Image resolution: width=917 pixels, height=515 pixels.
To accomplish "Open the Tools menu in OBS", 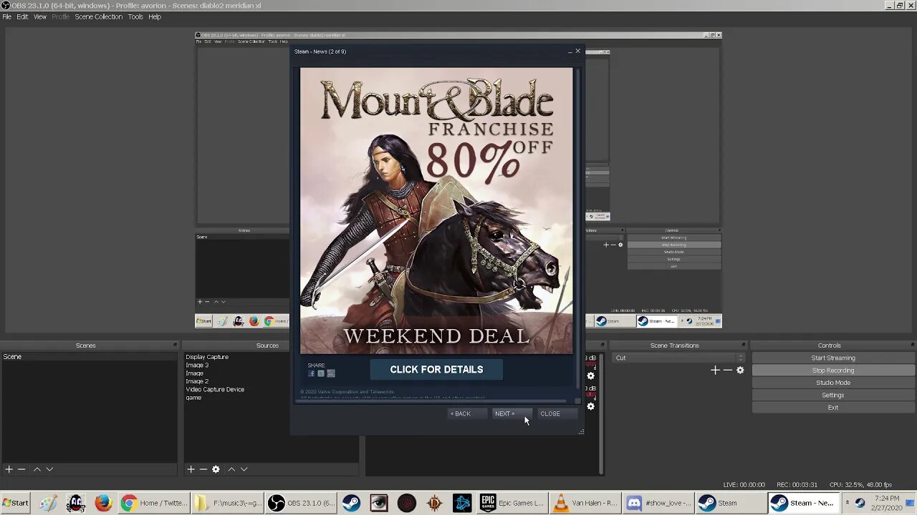I will [135, 16].
